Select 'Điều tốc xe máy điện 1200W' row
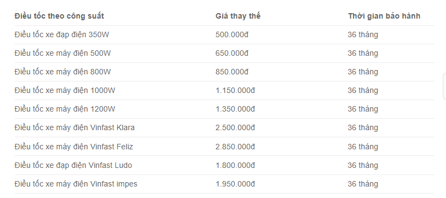The image size is (446, 198). pyautogui.click(x=224, y=109)
